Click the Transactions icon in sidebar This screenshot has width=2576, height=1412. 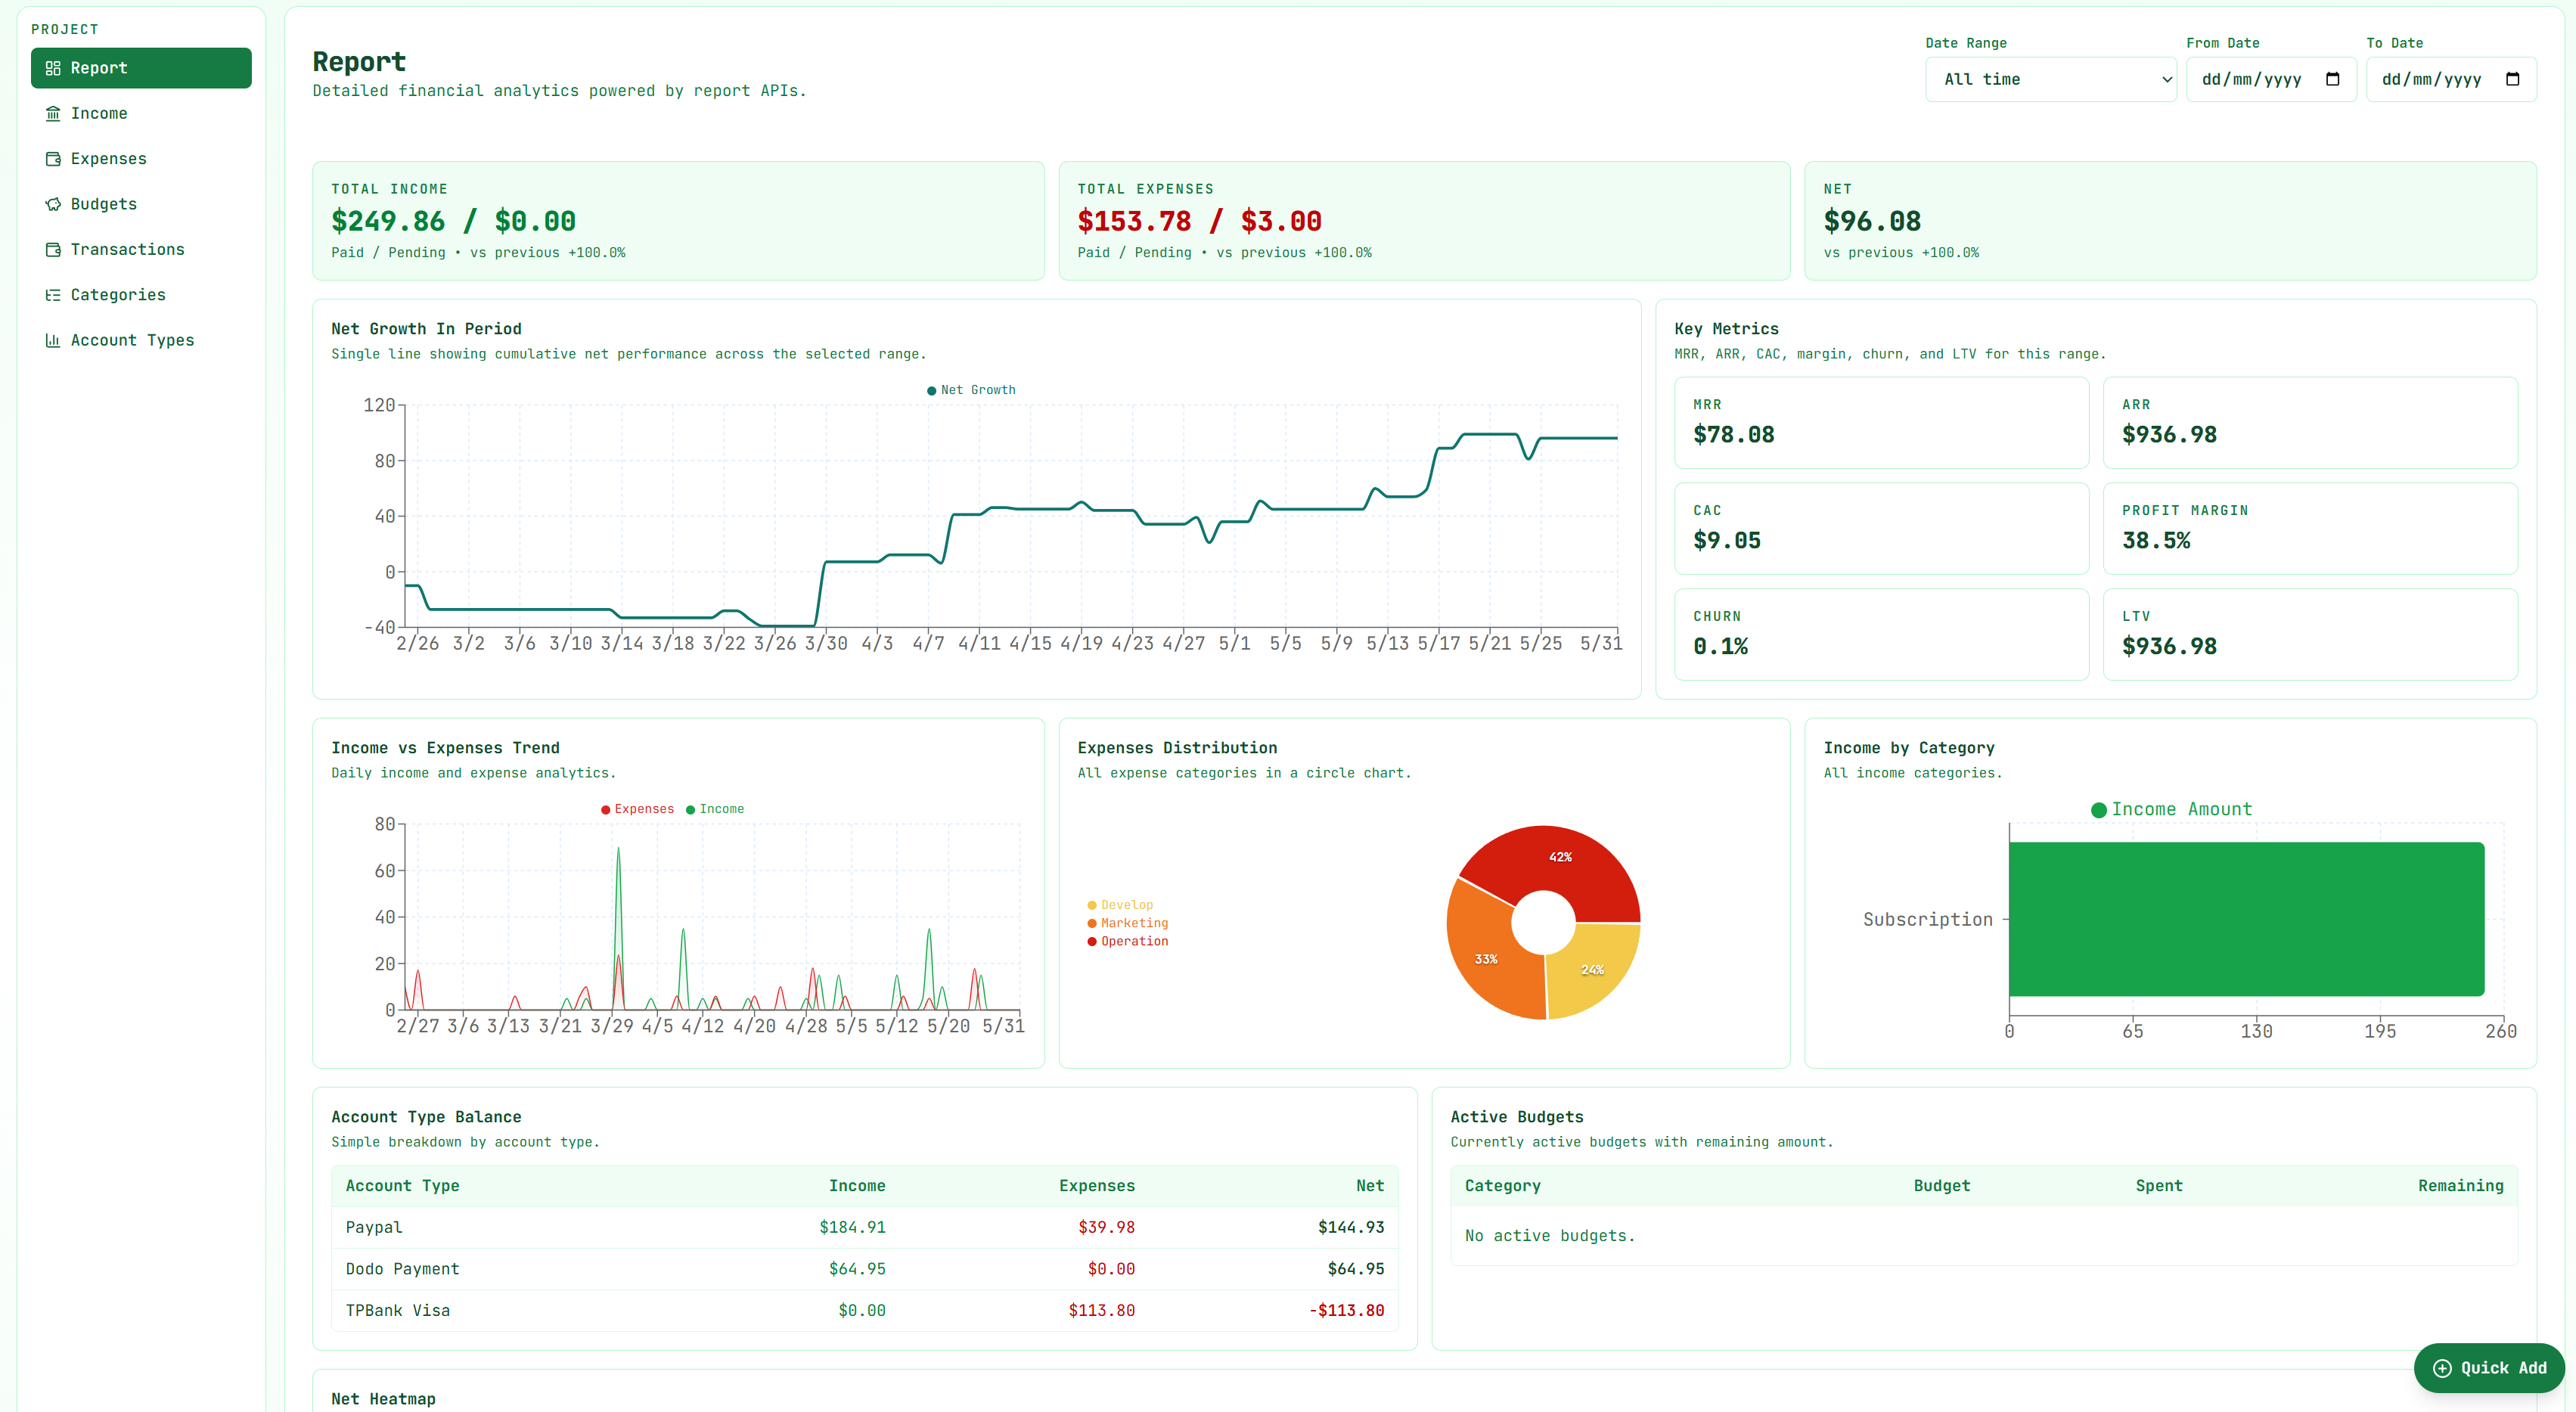[x=53, y=249]
